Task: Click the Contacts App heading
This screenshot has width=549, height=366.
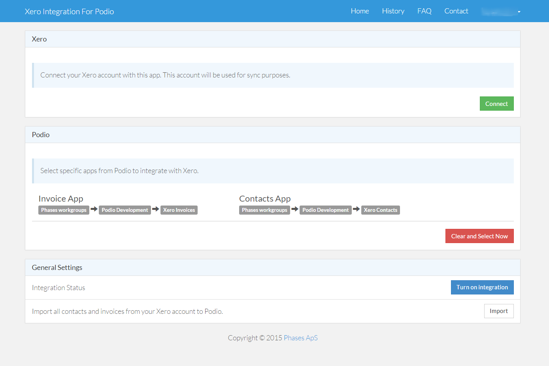Action: [265, 199]
